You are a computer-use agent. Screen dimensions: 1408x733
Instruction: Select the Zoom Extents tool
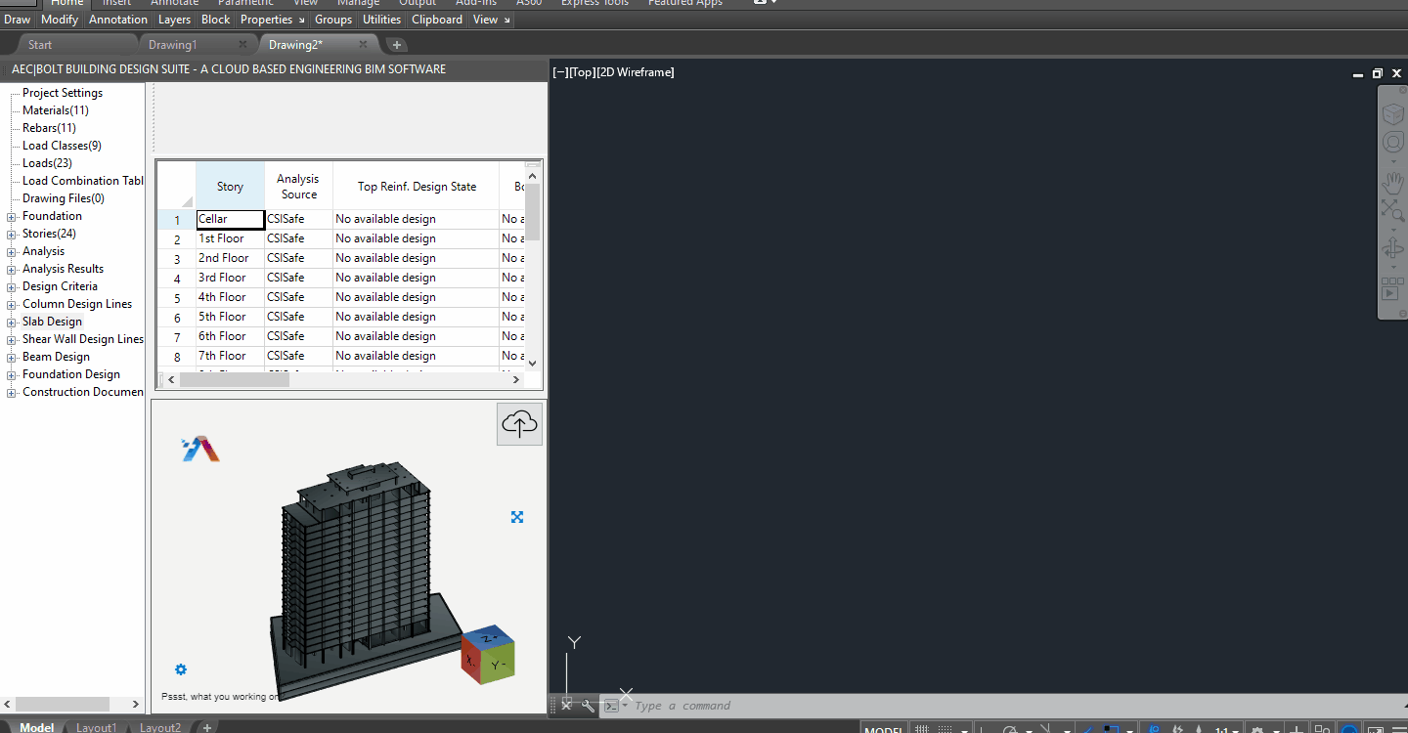[x=1392, y=209]
